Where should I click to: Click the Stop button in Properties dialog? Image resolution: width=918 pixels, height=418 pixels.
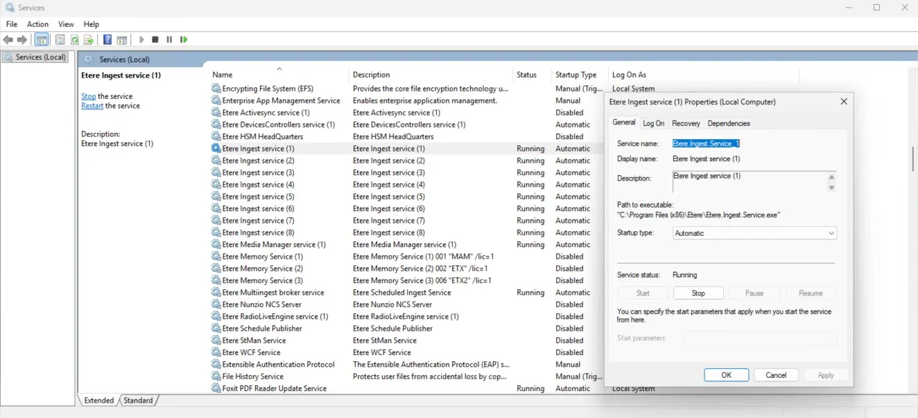click(698, 293)
